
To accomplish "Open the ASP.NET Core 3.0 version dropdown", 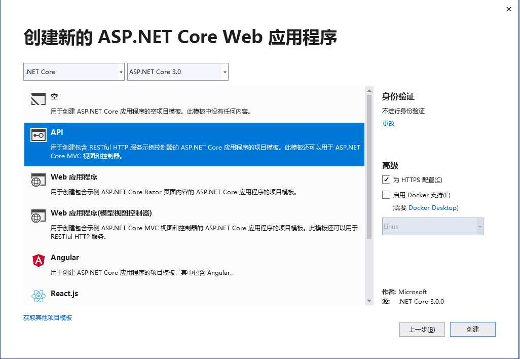I will 178,71.
